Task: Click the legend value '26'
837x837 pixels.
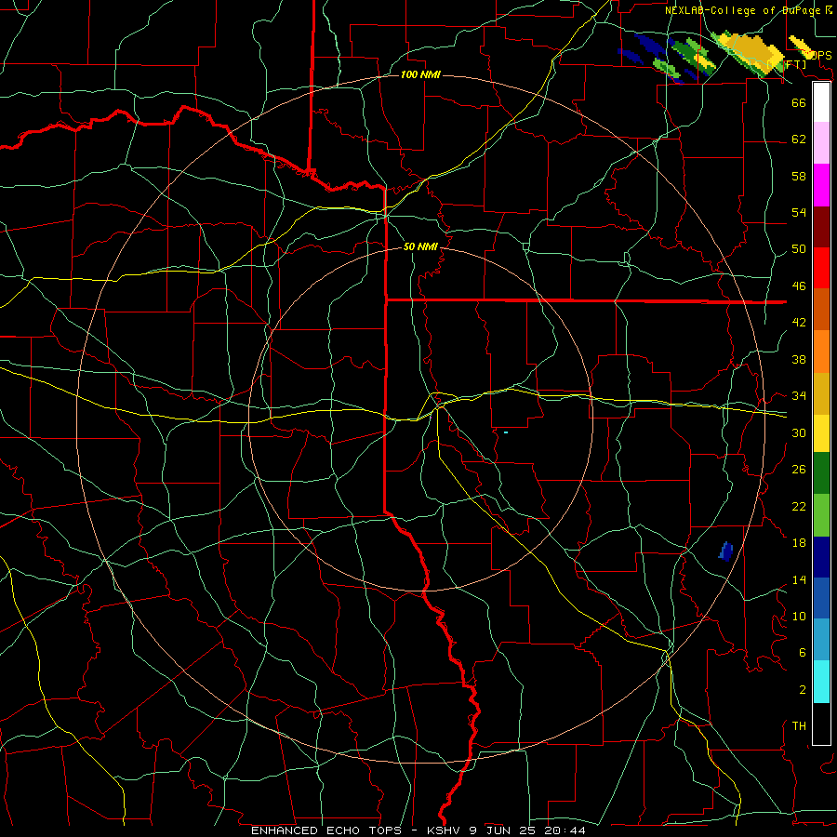Action: (799, 470)
